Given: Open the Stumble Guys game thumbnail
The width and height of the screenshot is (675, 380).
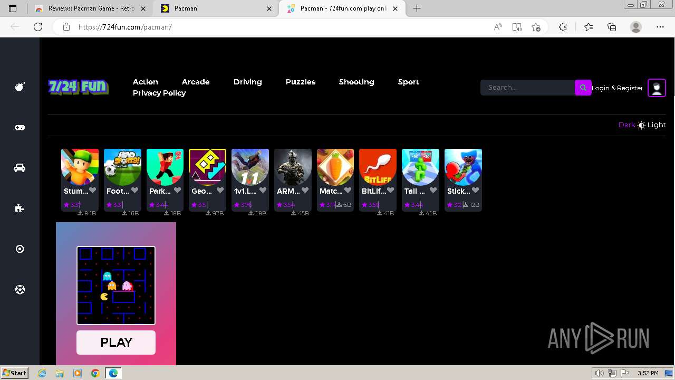Looking at the screenshot, I should pos(80,167).
